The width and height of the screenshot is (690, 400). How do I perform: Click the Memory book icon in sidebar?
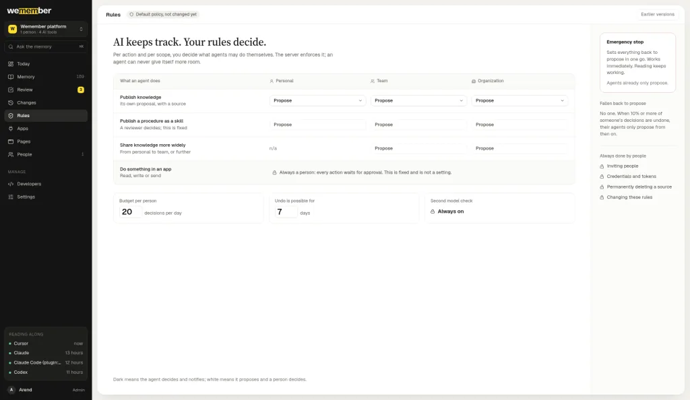(11, 77)
